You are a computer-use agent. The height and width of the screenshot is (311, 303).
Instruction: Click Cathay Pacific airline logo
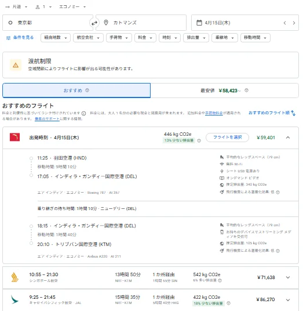(14, 299)
